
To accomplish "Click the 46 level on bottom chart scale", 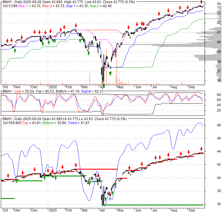I will coord(219,138).
